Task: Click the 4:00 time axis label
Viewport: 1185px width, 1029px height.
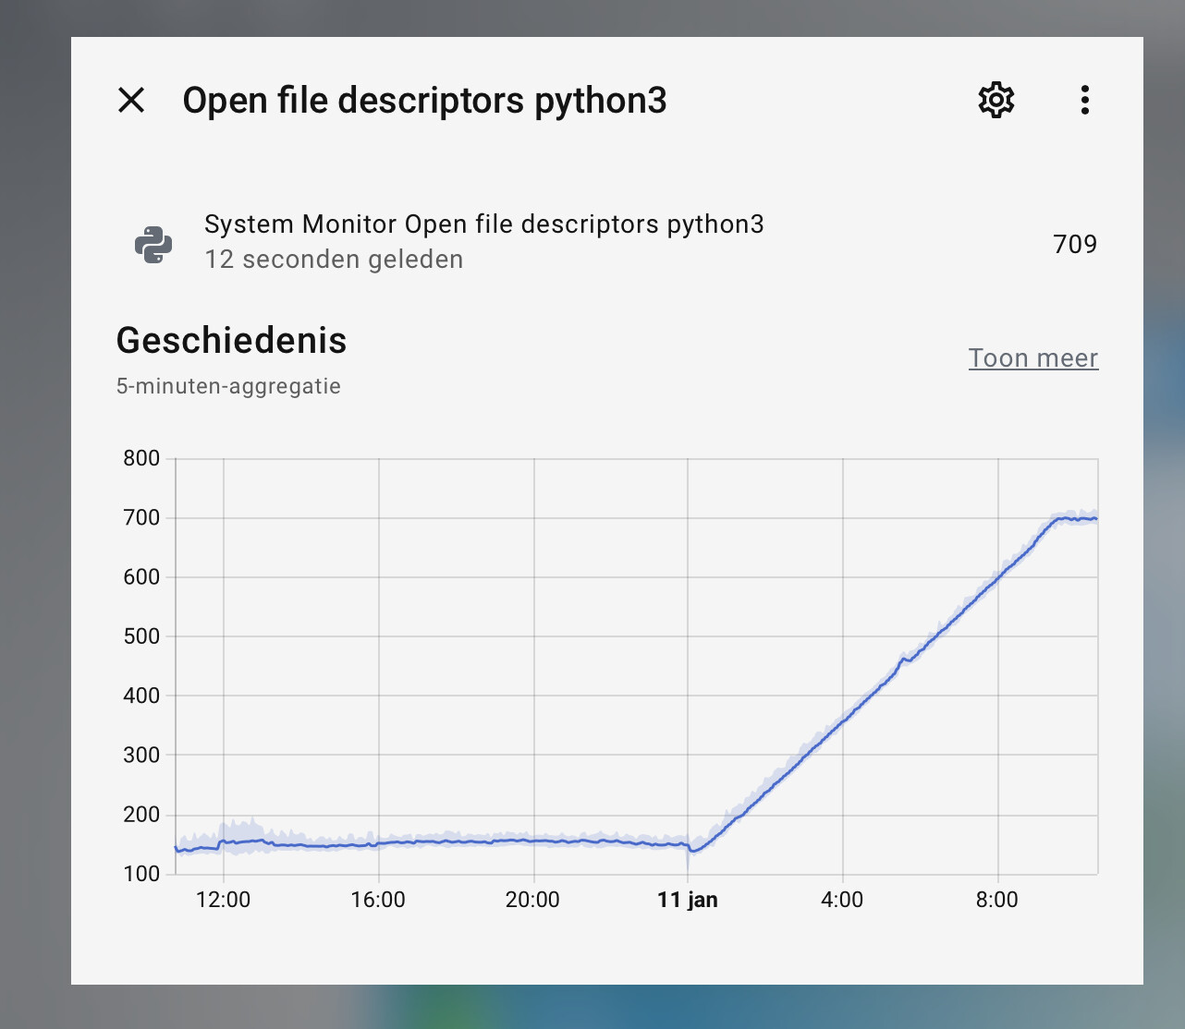Action: pos(841,900)
